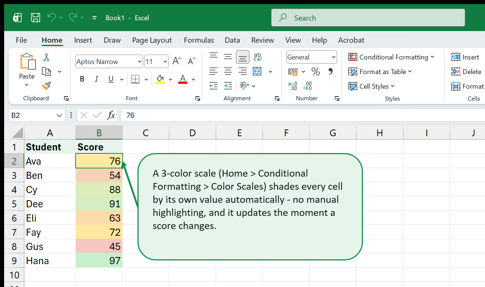Open Customize Quick Access Toolbar menu
The image size is (485, 287).
94,18
